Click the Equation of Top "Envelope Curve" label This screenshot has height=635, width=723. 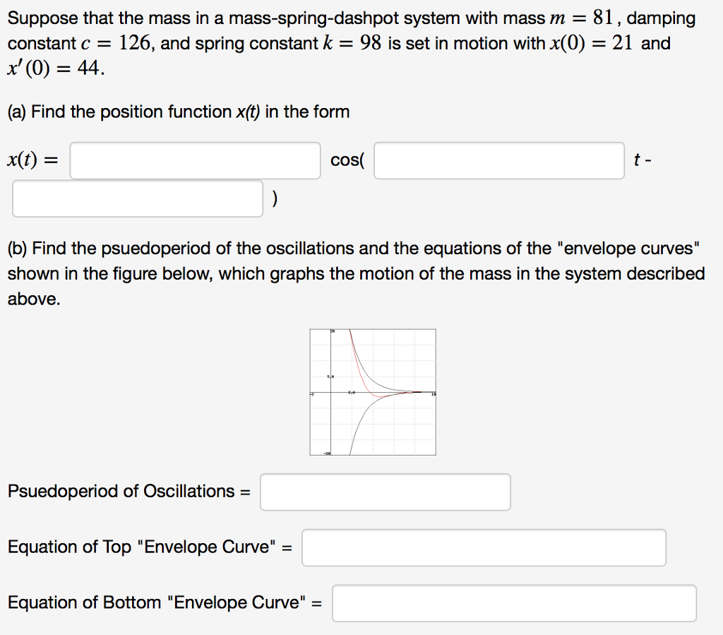coord(150,547)
